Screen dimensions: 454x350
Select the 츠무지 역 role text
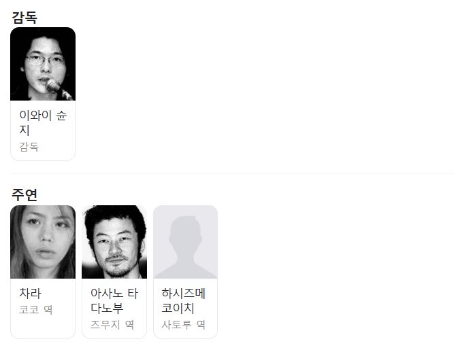(x=112, y=325)
